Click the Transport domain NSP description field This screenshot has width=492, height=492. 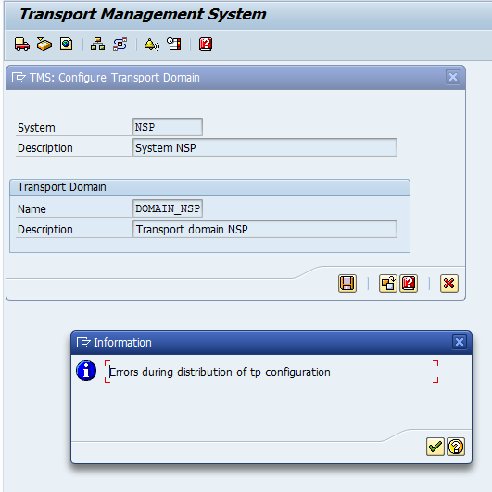[265, 229]
